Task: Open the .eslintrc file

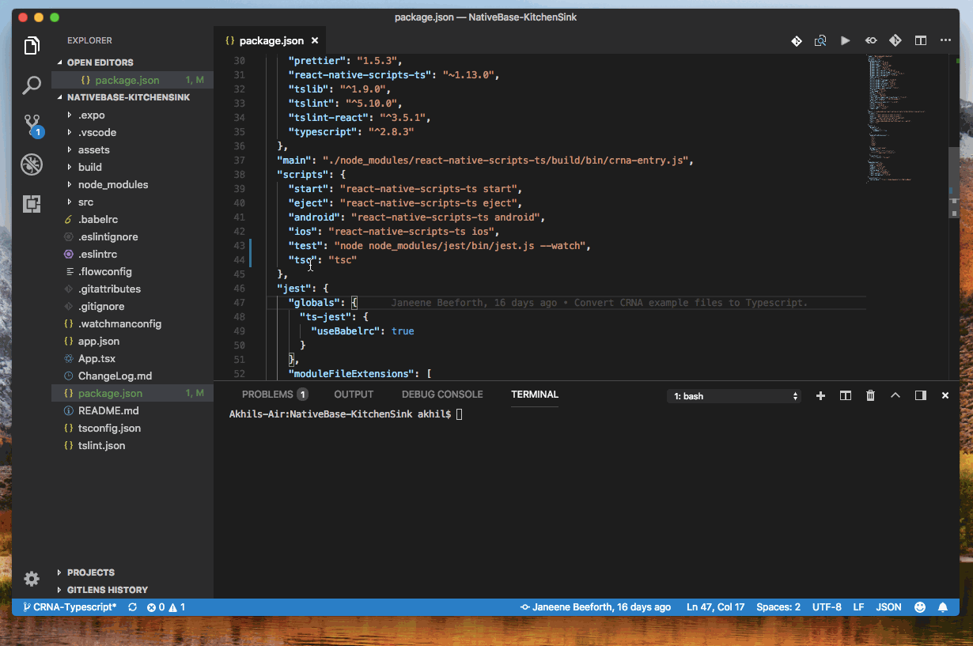Action: (132, 254)
